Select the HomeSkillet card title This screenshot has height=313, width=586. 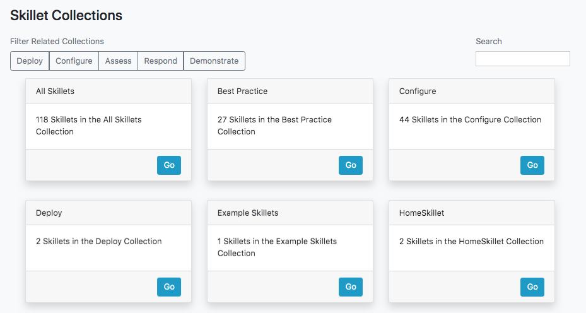click(x=421, y=213)
